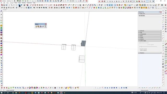
Task: Expand the Materials panel
Action: coord(150,31)
